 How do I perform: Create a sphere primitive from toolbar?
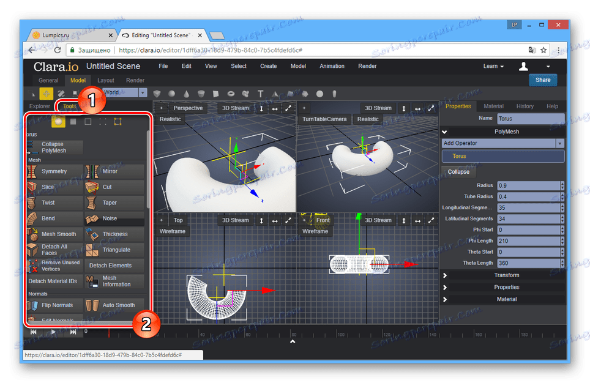click(171, 94)
